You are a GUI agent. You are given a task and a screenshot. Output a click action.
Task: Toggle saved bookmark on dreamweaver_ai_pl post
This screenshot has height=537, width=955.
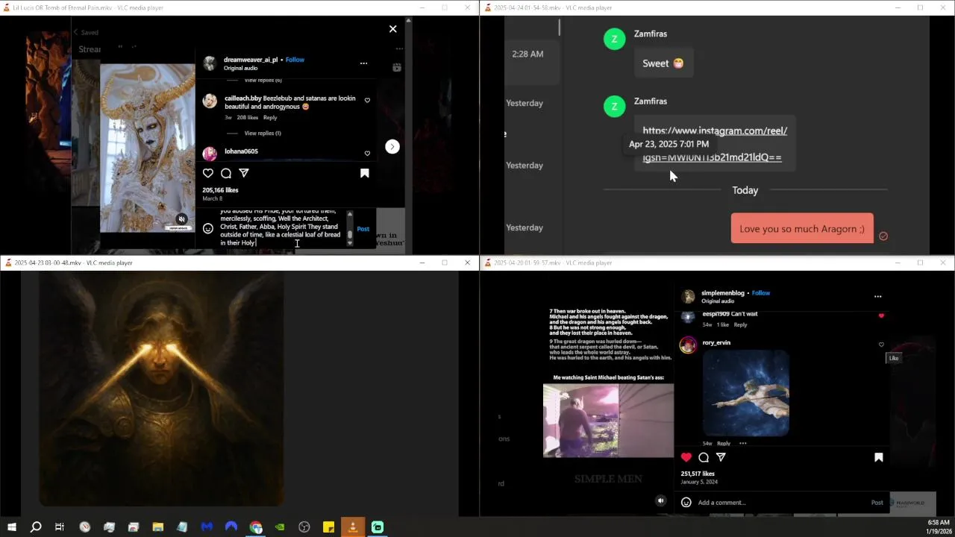tap(365, 173)
